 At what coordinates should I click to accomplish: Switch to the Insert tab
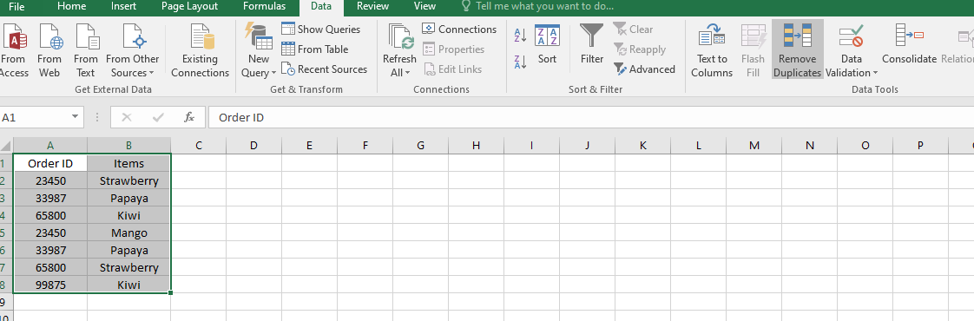[x=123, y=6]
